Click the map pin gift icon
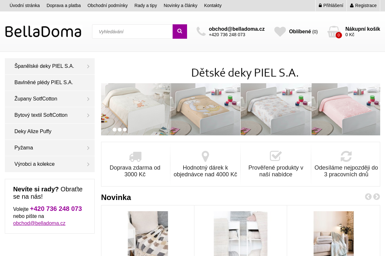This screenshot has height=256, width=385. tap(205, 156)
